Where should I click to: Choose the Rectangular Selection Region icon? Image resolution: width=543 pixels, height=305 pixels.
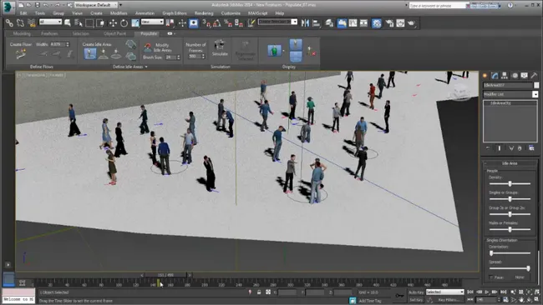(x=89, y=23)
